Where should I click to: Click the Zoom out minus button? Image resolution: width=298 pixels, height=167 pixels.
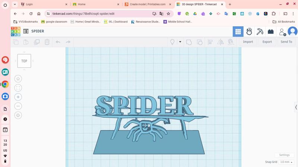tap(18, 106)
